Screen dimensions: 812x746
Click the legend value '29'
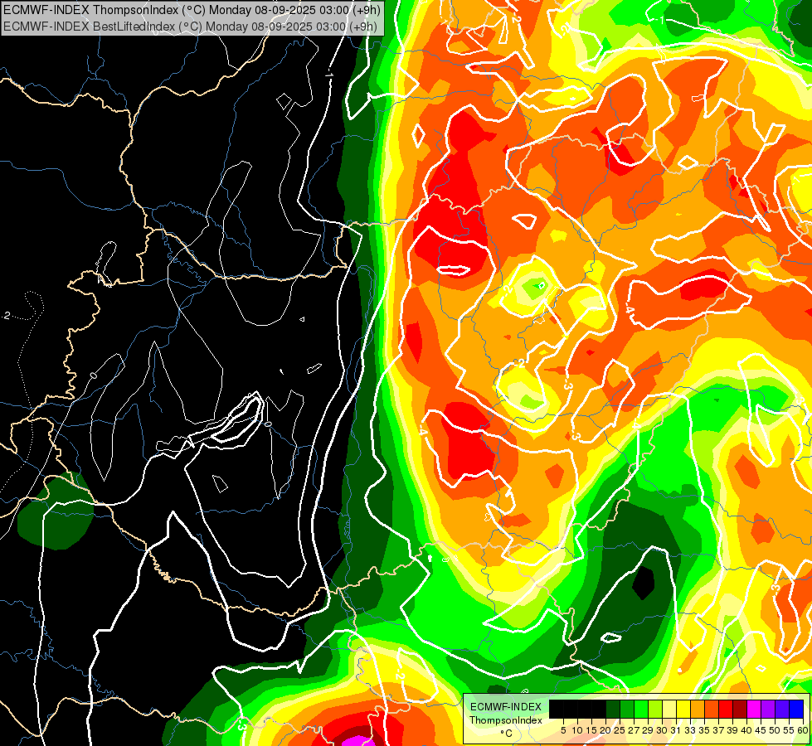click(648, 730)
